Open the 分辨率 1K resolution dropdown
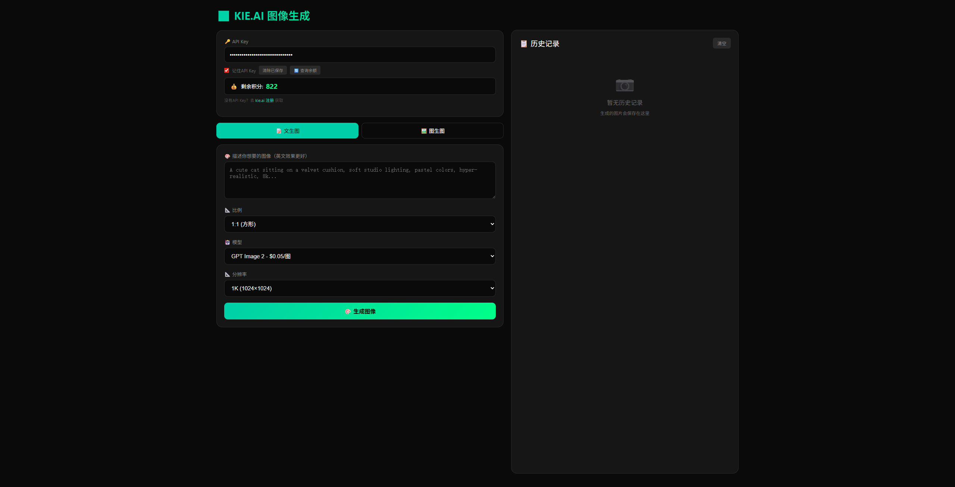Screen dimensions: 955x487 pyautogui.click(x=360, y=288)
